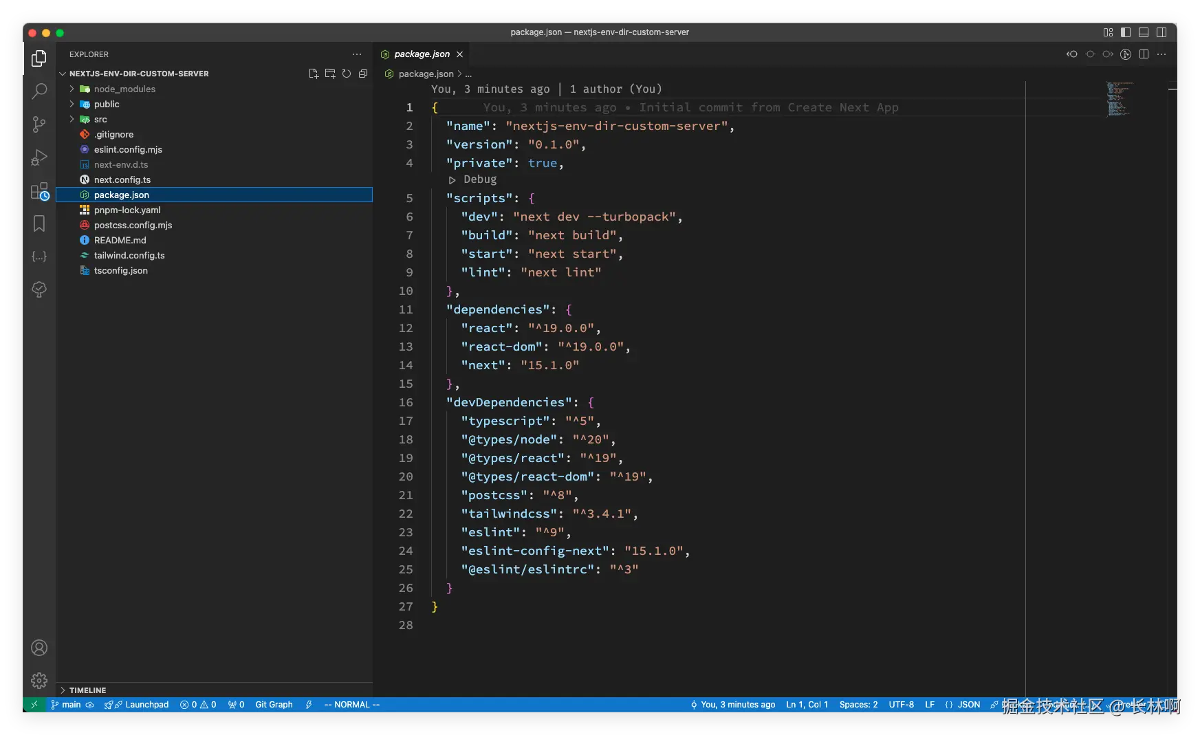
Task: Open next revision of file (GitLens)
Action: [x=1108, y=54]
